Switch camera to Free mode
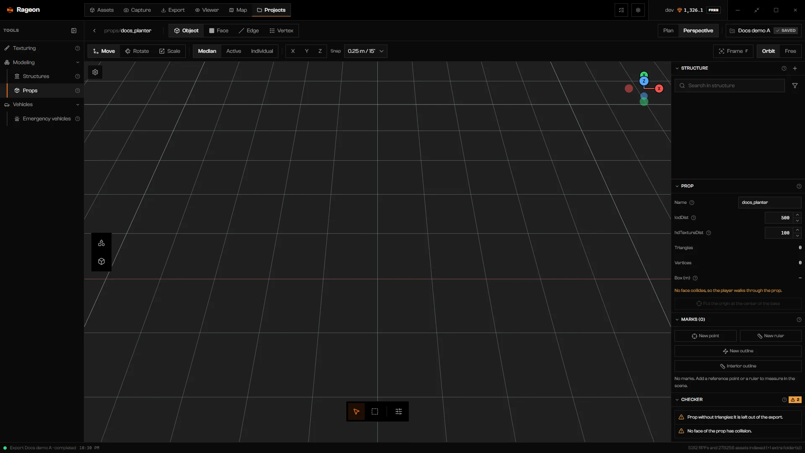Image resolution: width=805 pixels, height=453 pixels. coord(790,51)
